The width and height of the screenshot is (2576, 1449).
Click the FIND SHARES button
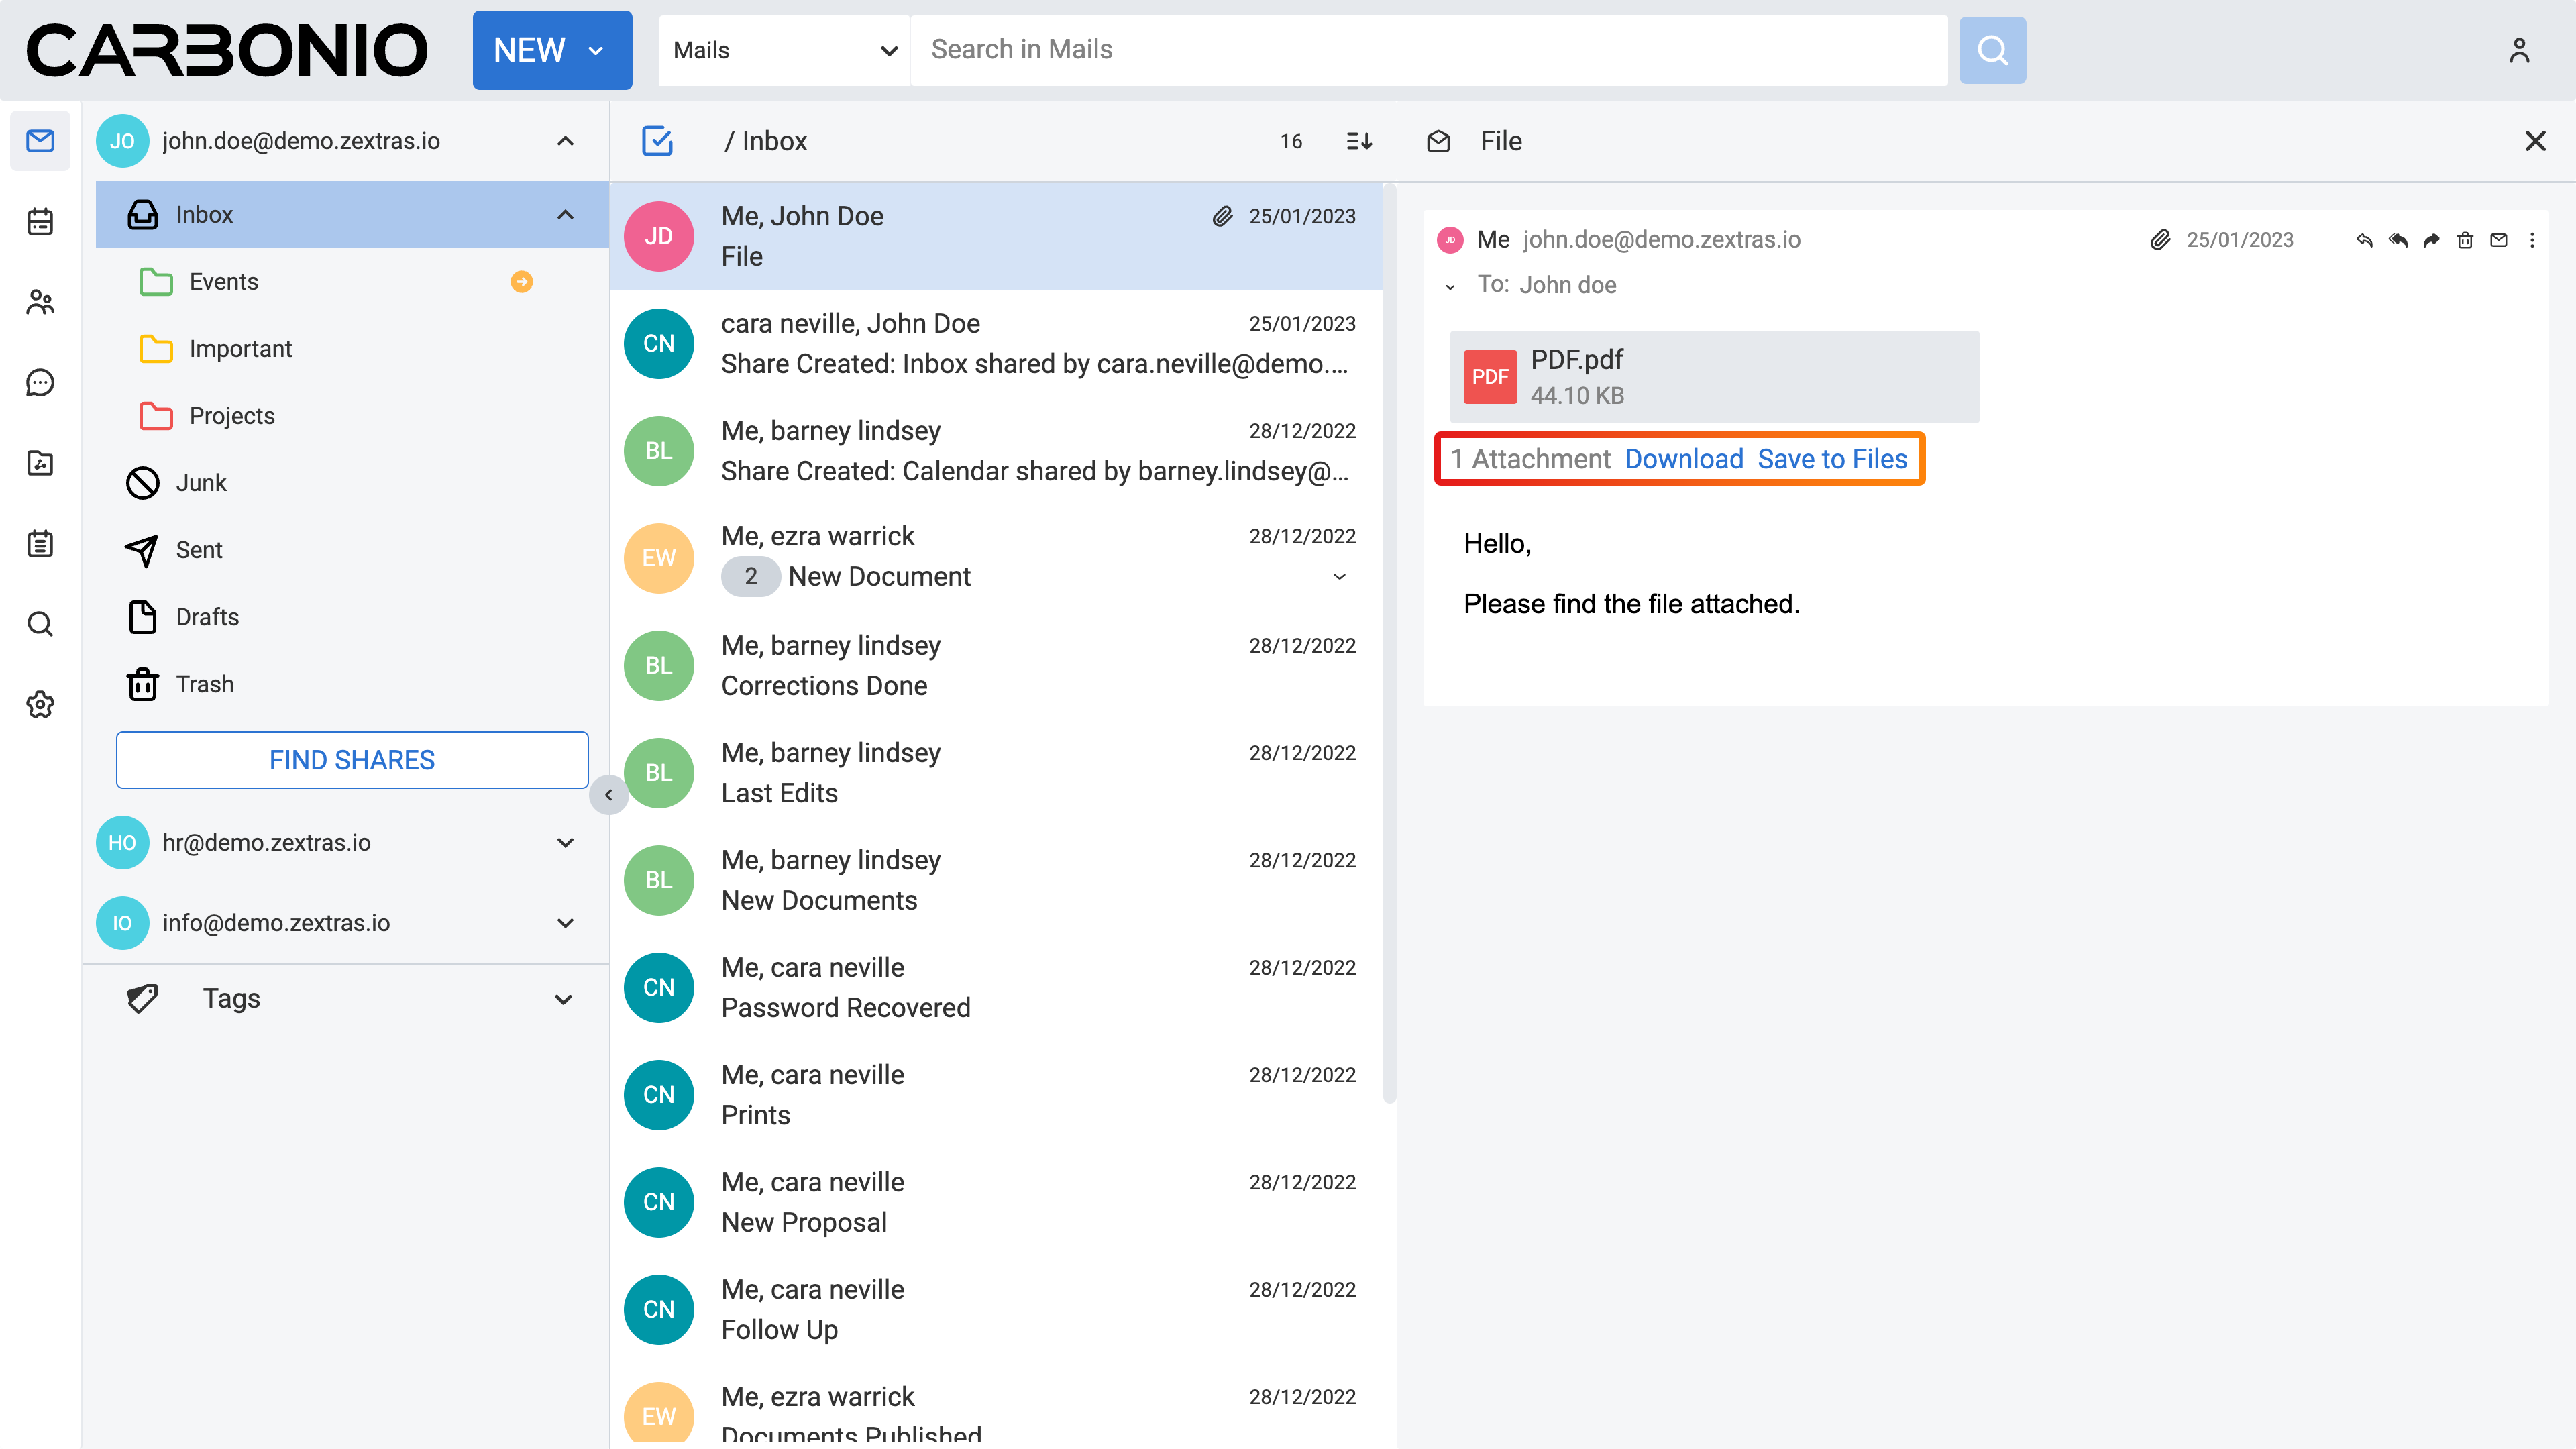click(x=352, y=760)
